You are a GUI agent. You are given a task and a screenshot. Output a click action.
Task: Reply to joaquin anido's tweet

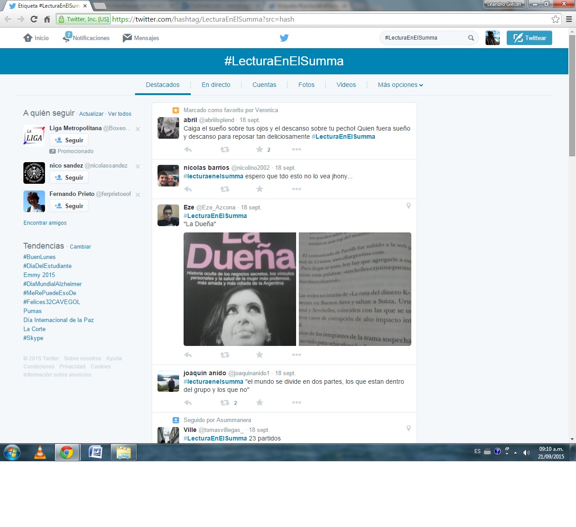(x=188, y=403)
